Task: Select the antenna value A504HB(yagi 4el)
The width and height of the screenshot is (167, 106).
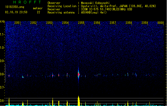Action: [94, 12]
